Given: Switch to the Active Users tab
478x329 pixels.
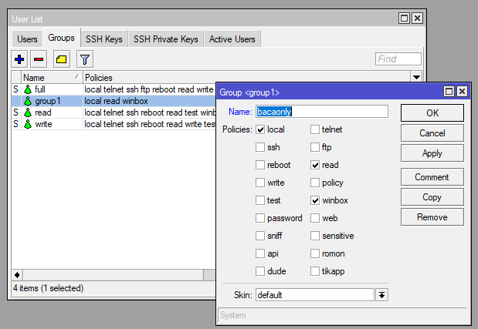Looking at the screenshot, I should pyautogui.click(x=232, y=39).
